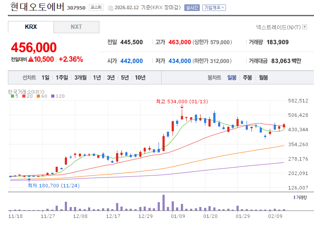Open the 기업개요 company overview dropdown
The image size is (314, 228).
[x=214, y=7]
